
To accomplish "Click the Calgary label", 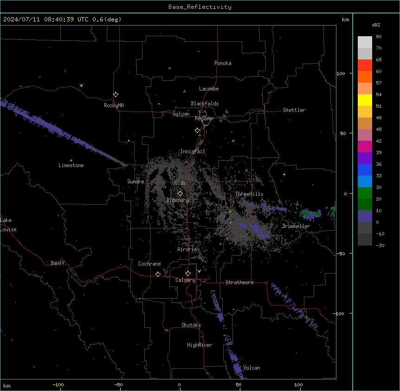I will click(x=186, y=280).
